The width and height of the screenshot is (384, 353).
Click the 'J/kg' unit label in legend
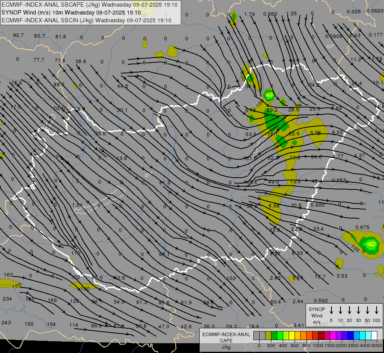[x=226, y=347]
